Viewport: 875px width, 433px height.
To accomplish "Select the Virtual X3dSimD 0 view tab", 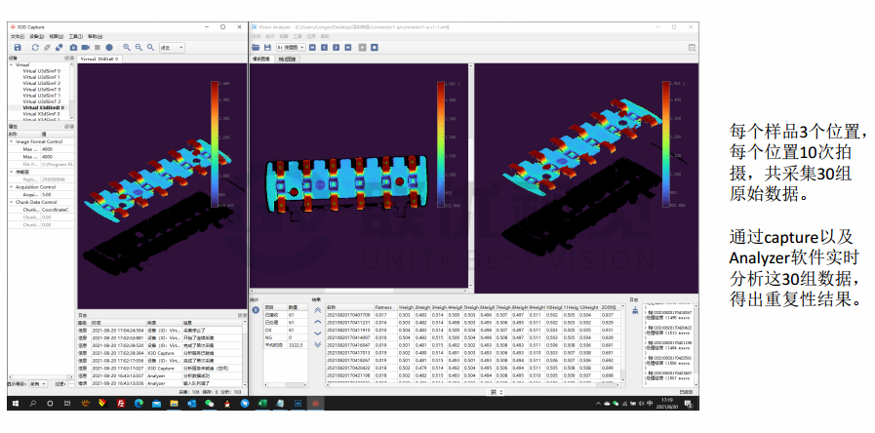I will pos(99,59).
